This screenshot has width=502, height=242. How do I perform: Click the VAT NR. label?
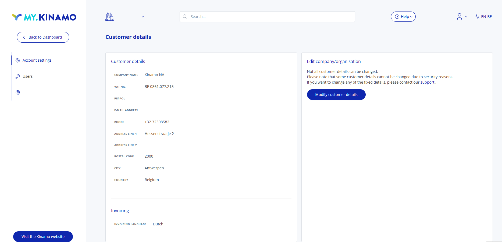click(120, 87)
